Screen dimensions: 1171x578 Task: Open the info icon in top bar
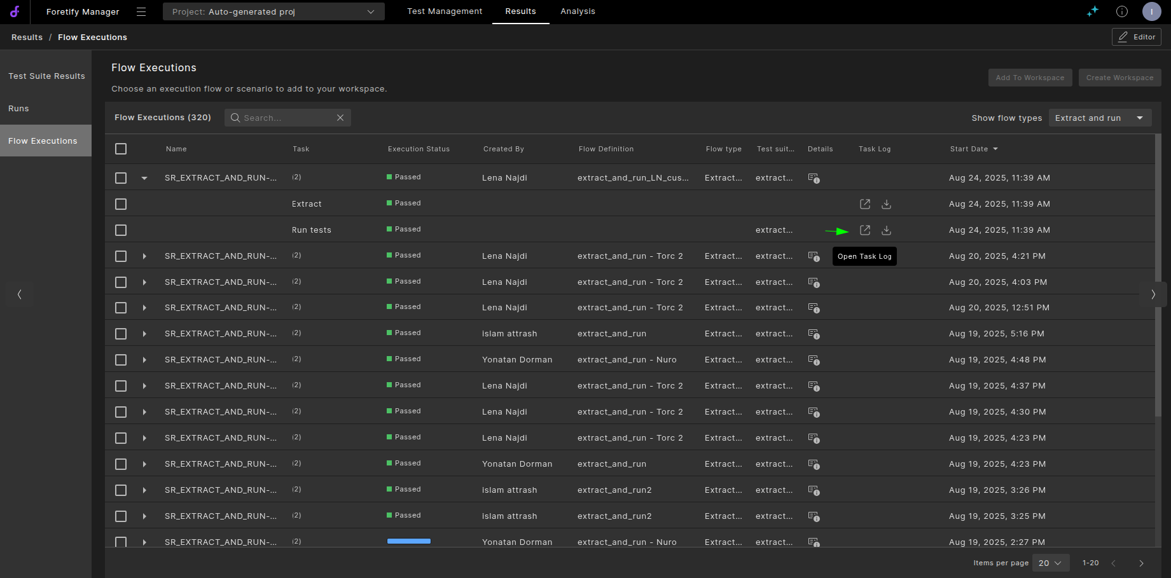[1121, 11]
